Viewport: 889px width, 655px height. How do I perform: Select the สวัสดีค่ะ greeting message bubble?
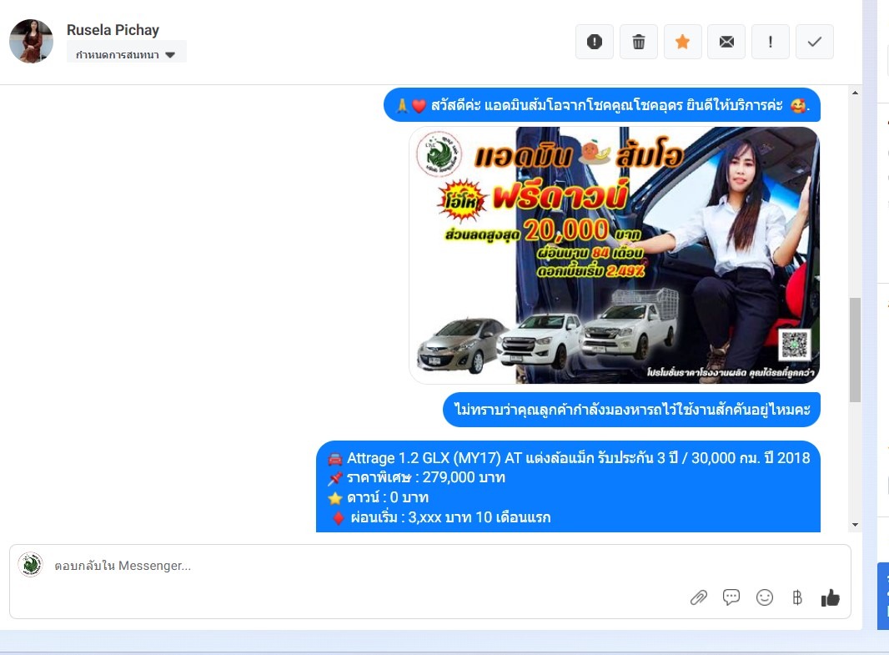tap(602, 105)
